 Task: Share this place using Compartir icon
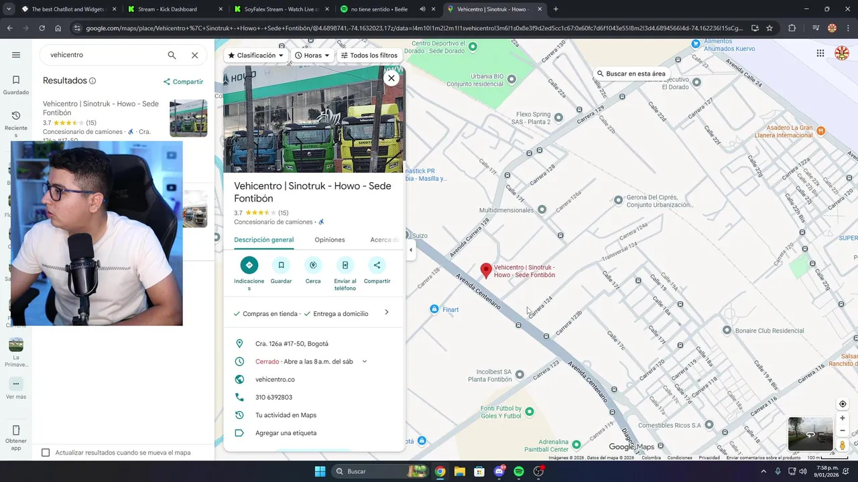point(377,265)
